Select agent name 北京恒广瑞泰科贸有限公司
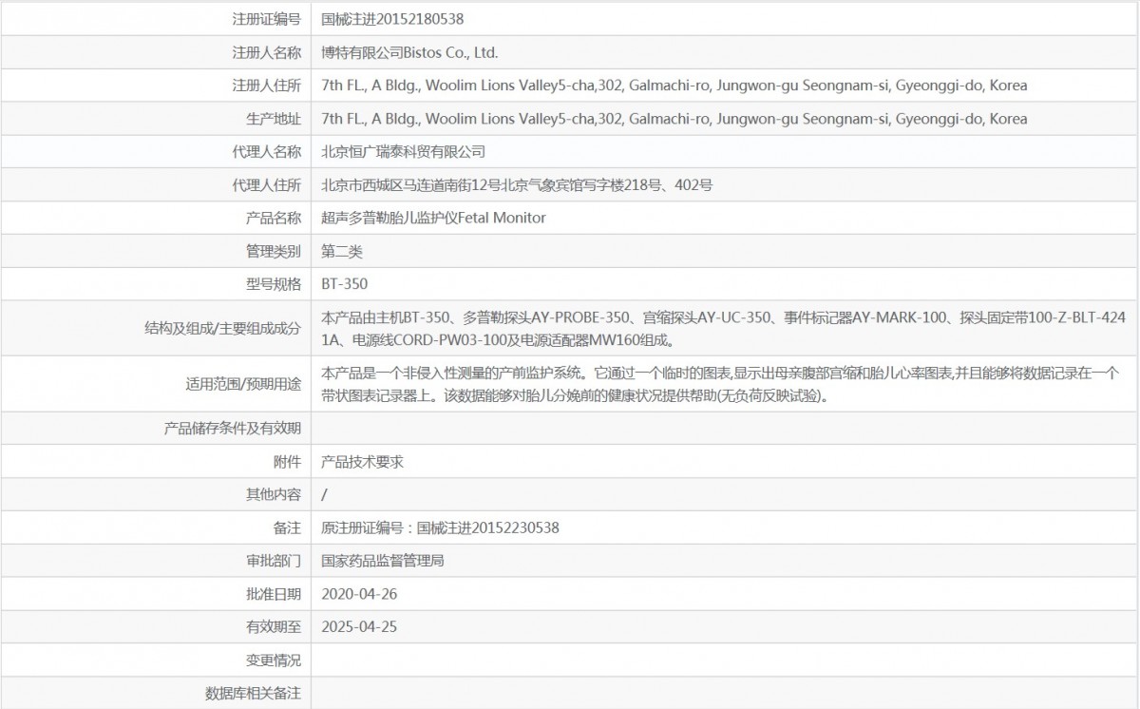 click(x=404, y=152)
